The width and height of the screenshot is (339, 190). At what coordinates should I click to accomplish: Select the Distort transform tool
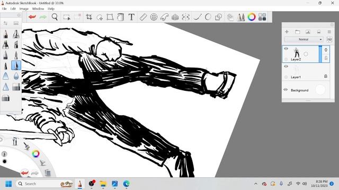coord(110,17)
